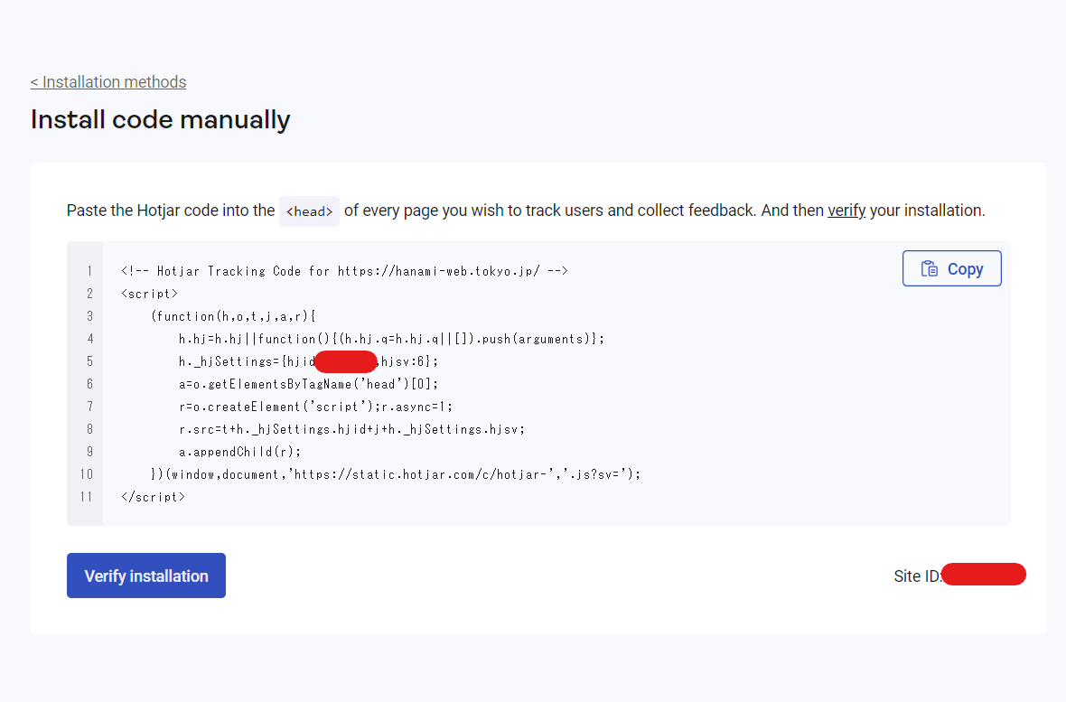Click the underlined verify link in the instructions
Viewport: 1066px width, 702px height.
(x=846, y=210)
